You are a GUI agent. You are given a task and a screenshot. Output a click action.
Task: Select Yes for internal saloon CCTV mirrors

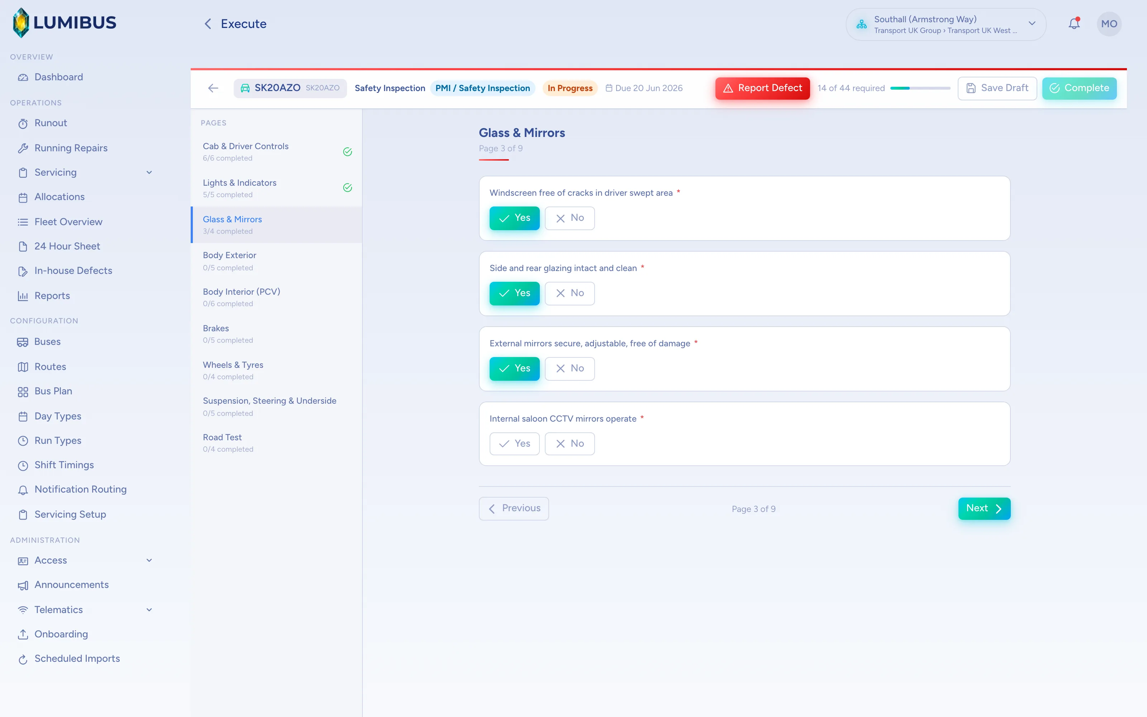[x=514, y=444]
